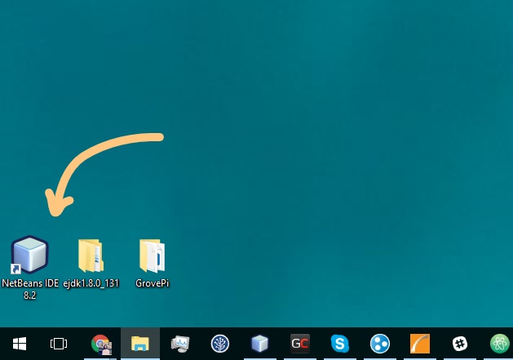
Task: Click the 'NetBeans IDE 8.2' label text
Action: click(x=30, y=289)
